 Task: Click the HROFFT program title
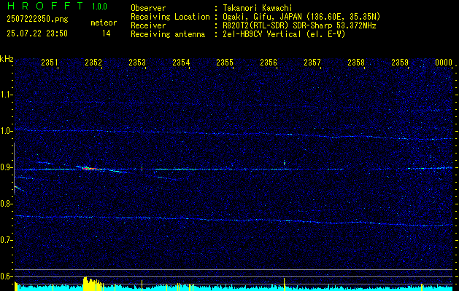(x=45, y=6)
